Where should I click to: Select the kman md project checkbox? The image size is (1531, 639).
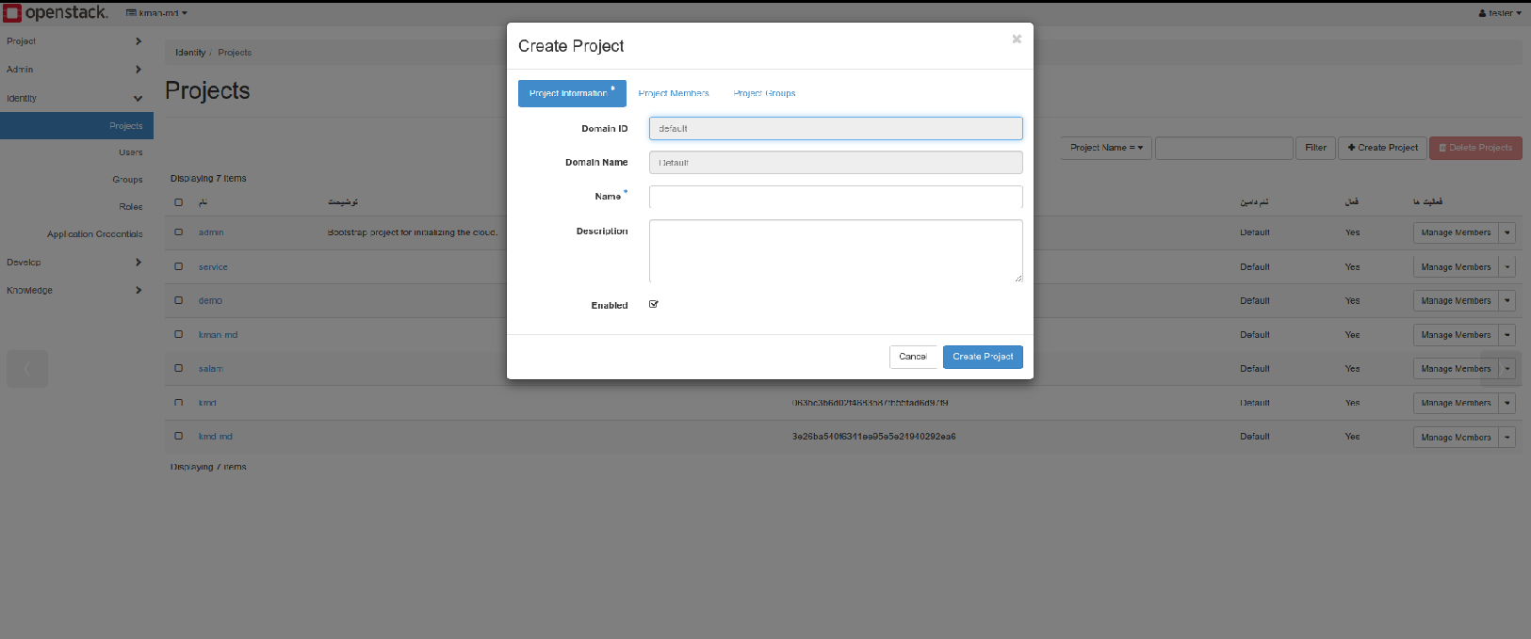(x=178, y=334)
